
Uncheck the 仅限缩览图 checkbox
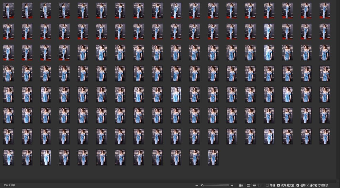pos(278,185)
